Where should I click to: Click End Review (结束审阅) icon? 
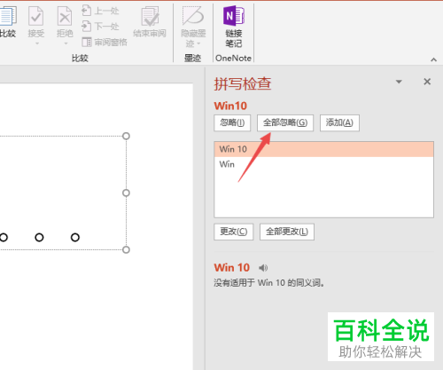coord(150,17)
